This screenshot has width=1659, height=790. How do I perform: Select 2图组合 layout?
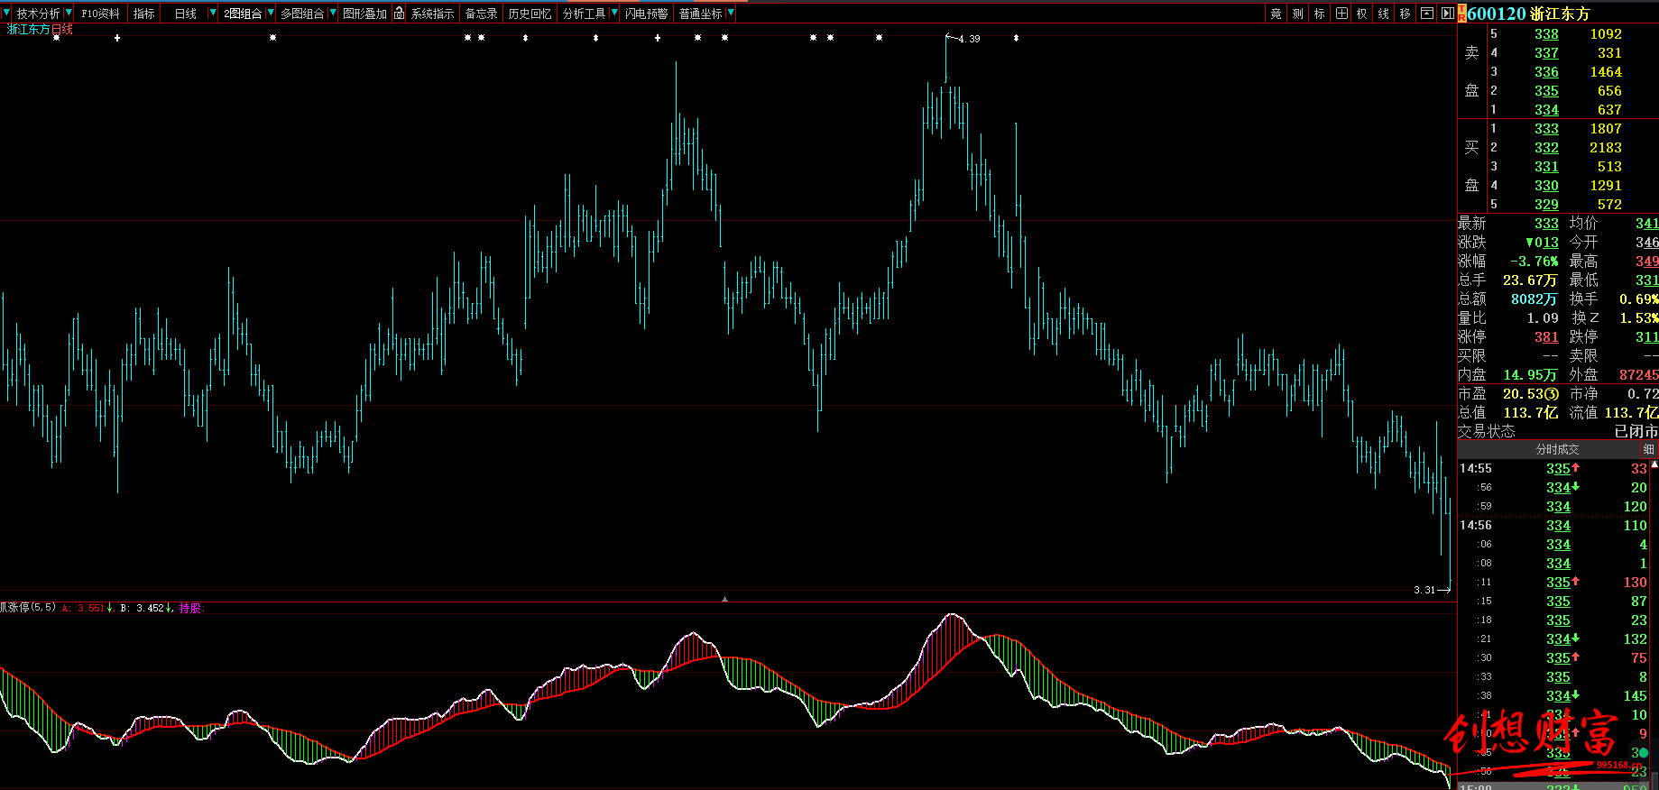click(243, 14)
